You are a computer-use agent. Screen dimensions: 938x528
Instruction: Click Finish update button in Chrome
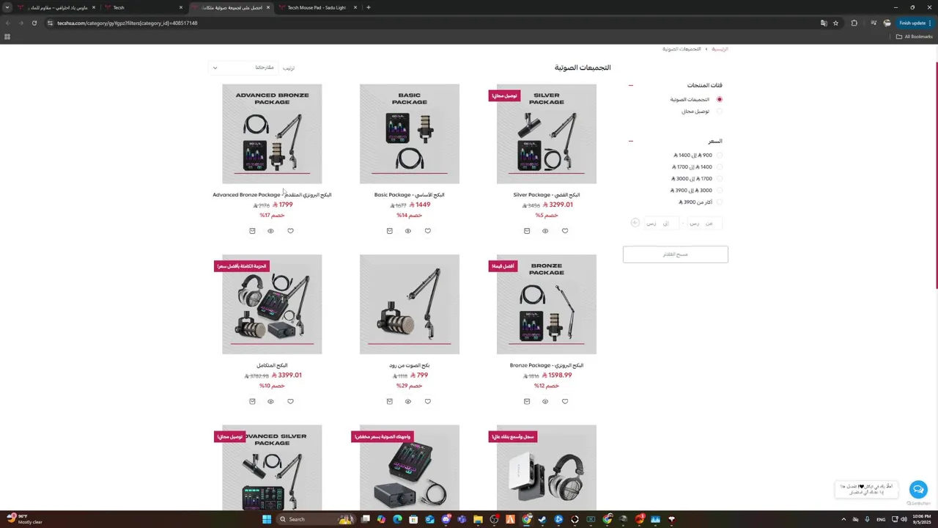pyautogui.click(x=916, y=23)
